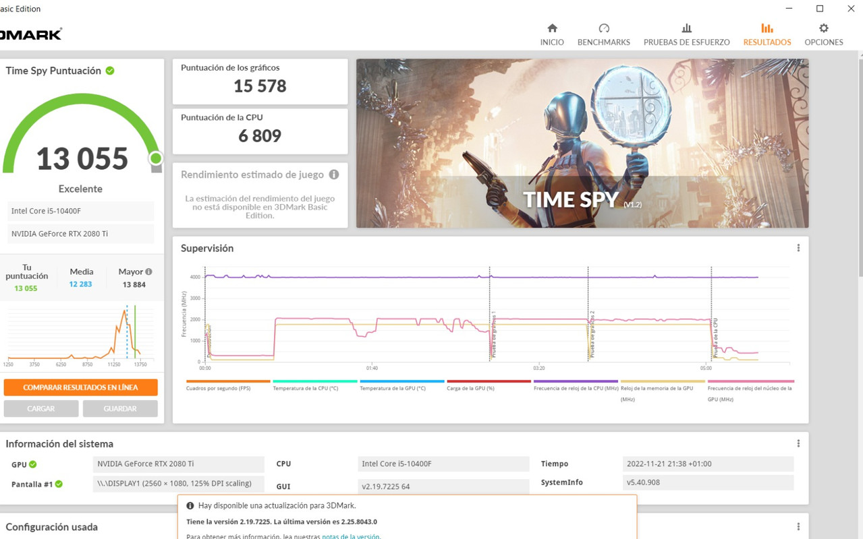Click the DISPLAY1 2560 × 1080 value
Screen dimensions: 863x539
coord(178,483)
